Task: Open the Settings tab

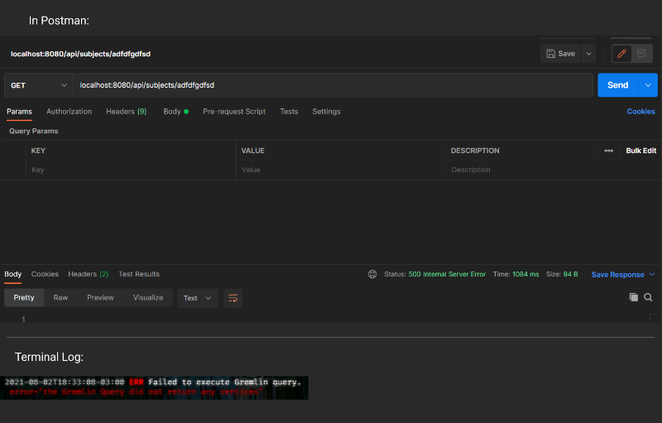Action: click(x=326, y=112)
